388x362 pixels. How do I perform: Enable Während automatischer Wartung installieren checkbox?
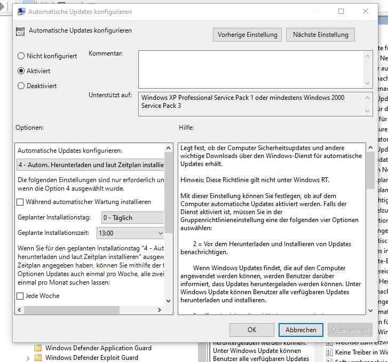pos(20,202)
